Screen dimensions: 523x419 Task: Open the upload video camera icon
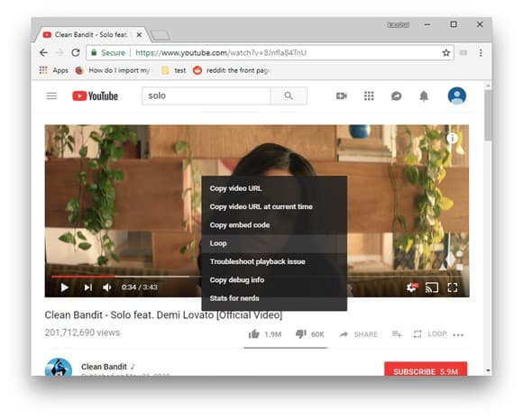click(x=341, y=96)
